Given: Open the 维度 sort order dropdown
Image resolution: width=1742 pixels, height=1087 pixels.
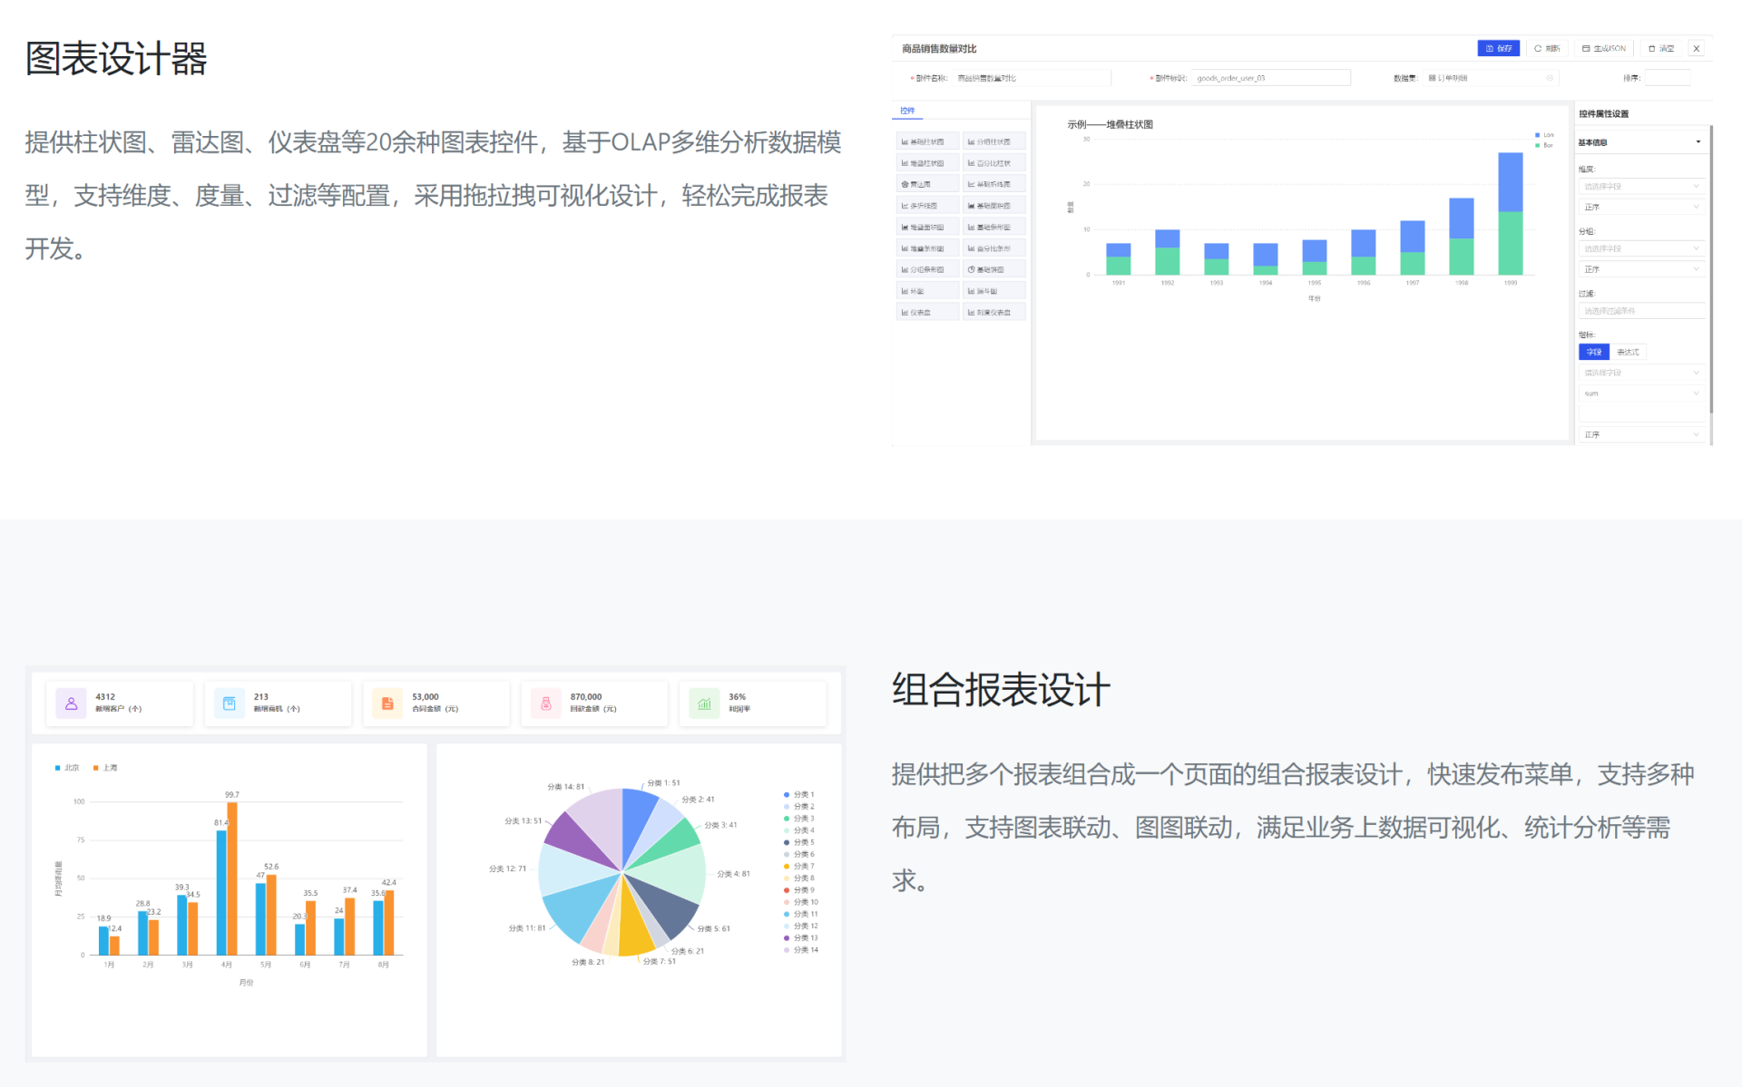Looking at the screenshot, I should pos(1642,207).
